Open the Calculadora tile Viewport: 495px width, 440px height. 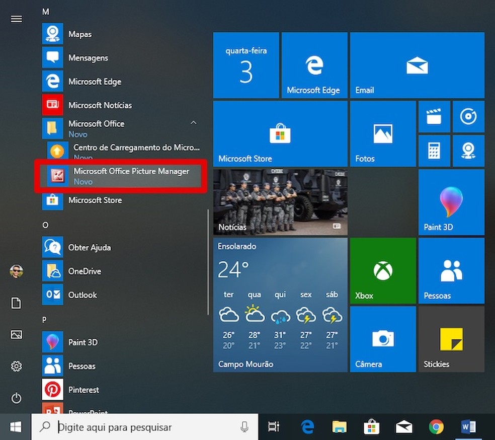[434, 151]
